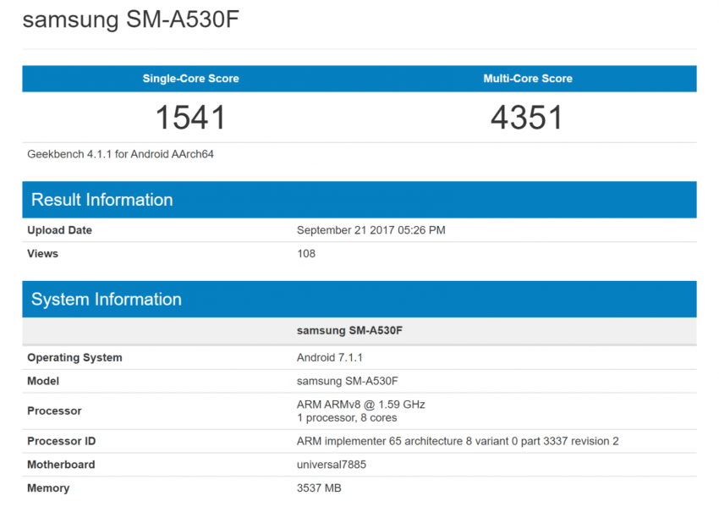719x507 pixels.
Task: Select the 1 processor, 8 cores text
Action: 347,418
